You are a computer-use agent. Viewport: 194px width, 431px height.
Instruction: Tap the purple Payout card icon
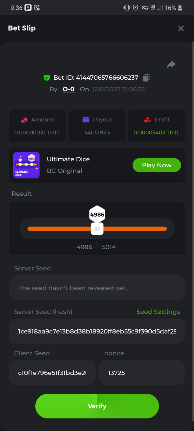click(x=86, y=120)
